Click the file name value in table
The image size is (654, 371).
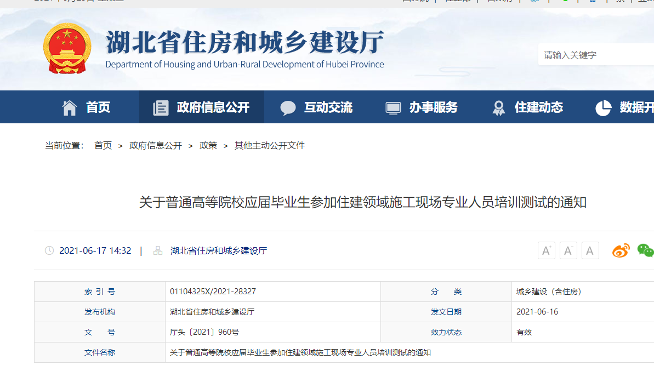[300, 353]
